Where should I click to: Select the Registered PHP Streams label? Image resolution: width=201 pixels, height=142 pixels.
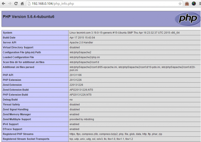pos(18,134)
